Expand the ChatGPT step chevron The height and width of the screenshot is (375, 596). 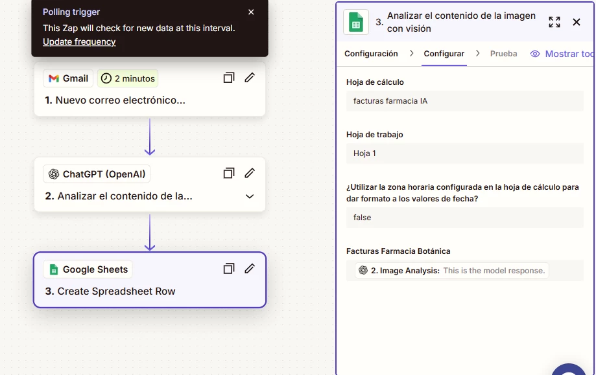(x=250, y=196)
